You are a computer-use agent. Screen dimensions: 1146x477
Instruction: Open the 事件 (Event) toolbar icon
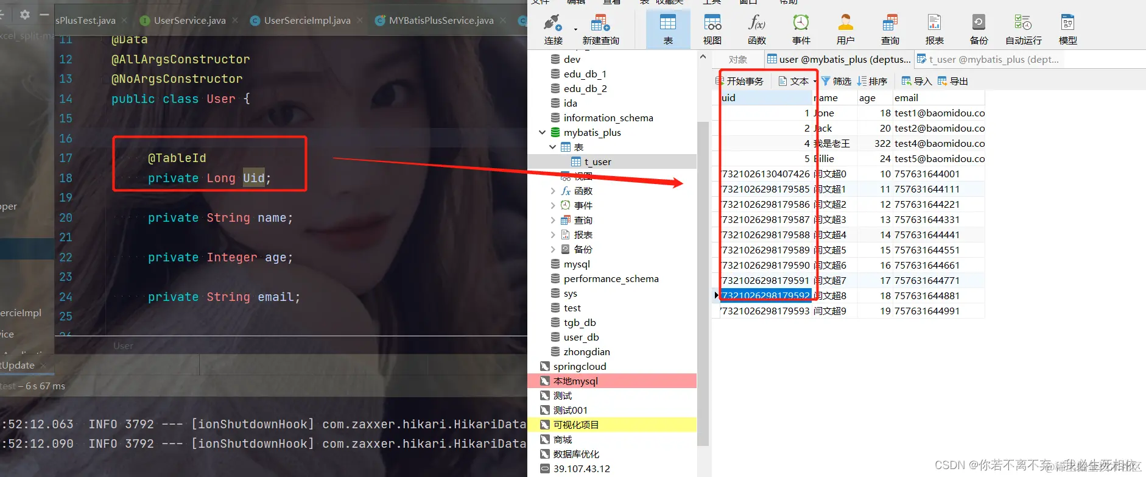click(801, 29)
